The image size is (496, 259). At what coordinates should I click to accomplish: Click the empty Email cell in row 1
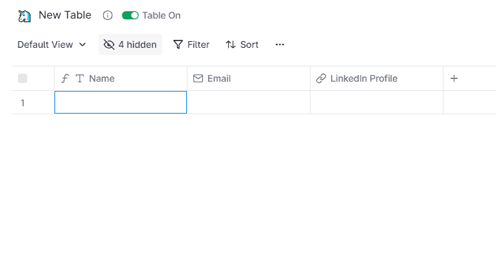pyautogui.click(x=249, y=102)
